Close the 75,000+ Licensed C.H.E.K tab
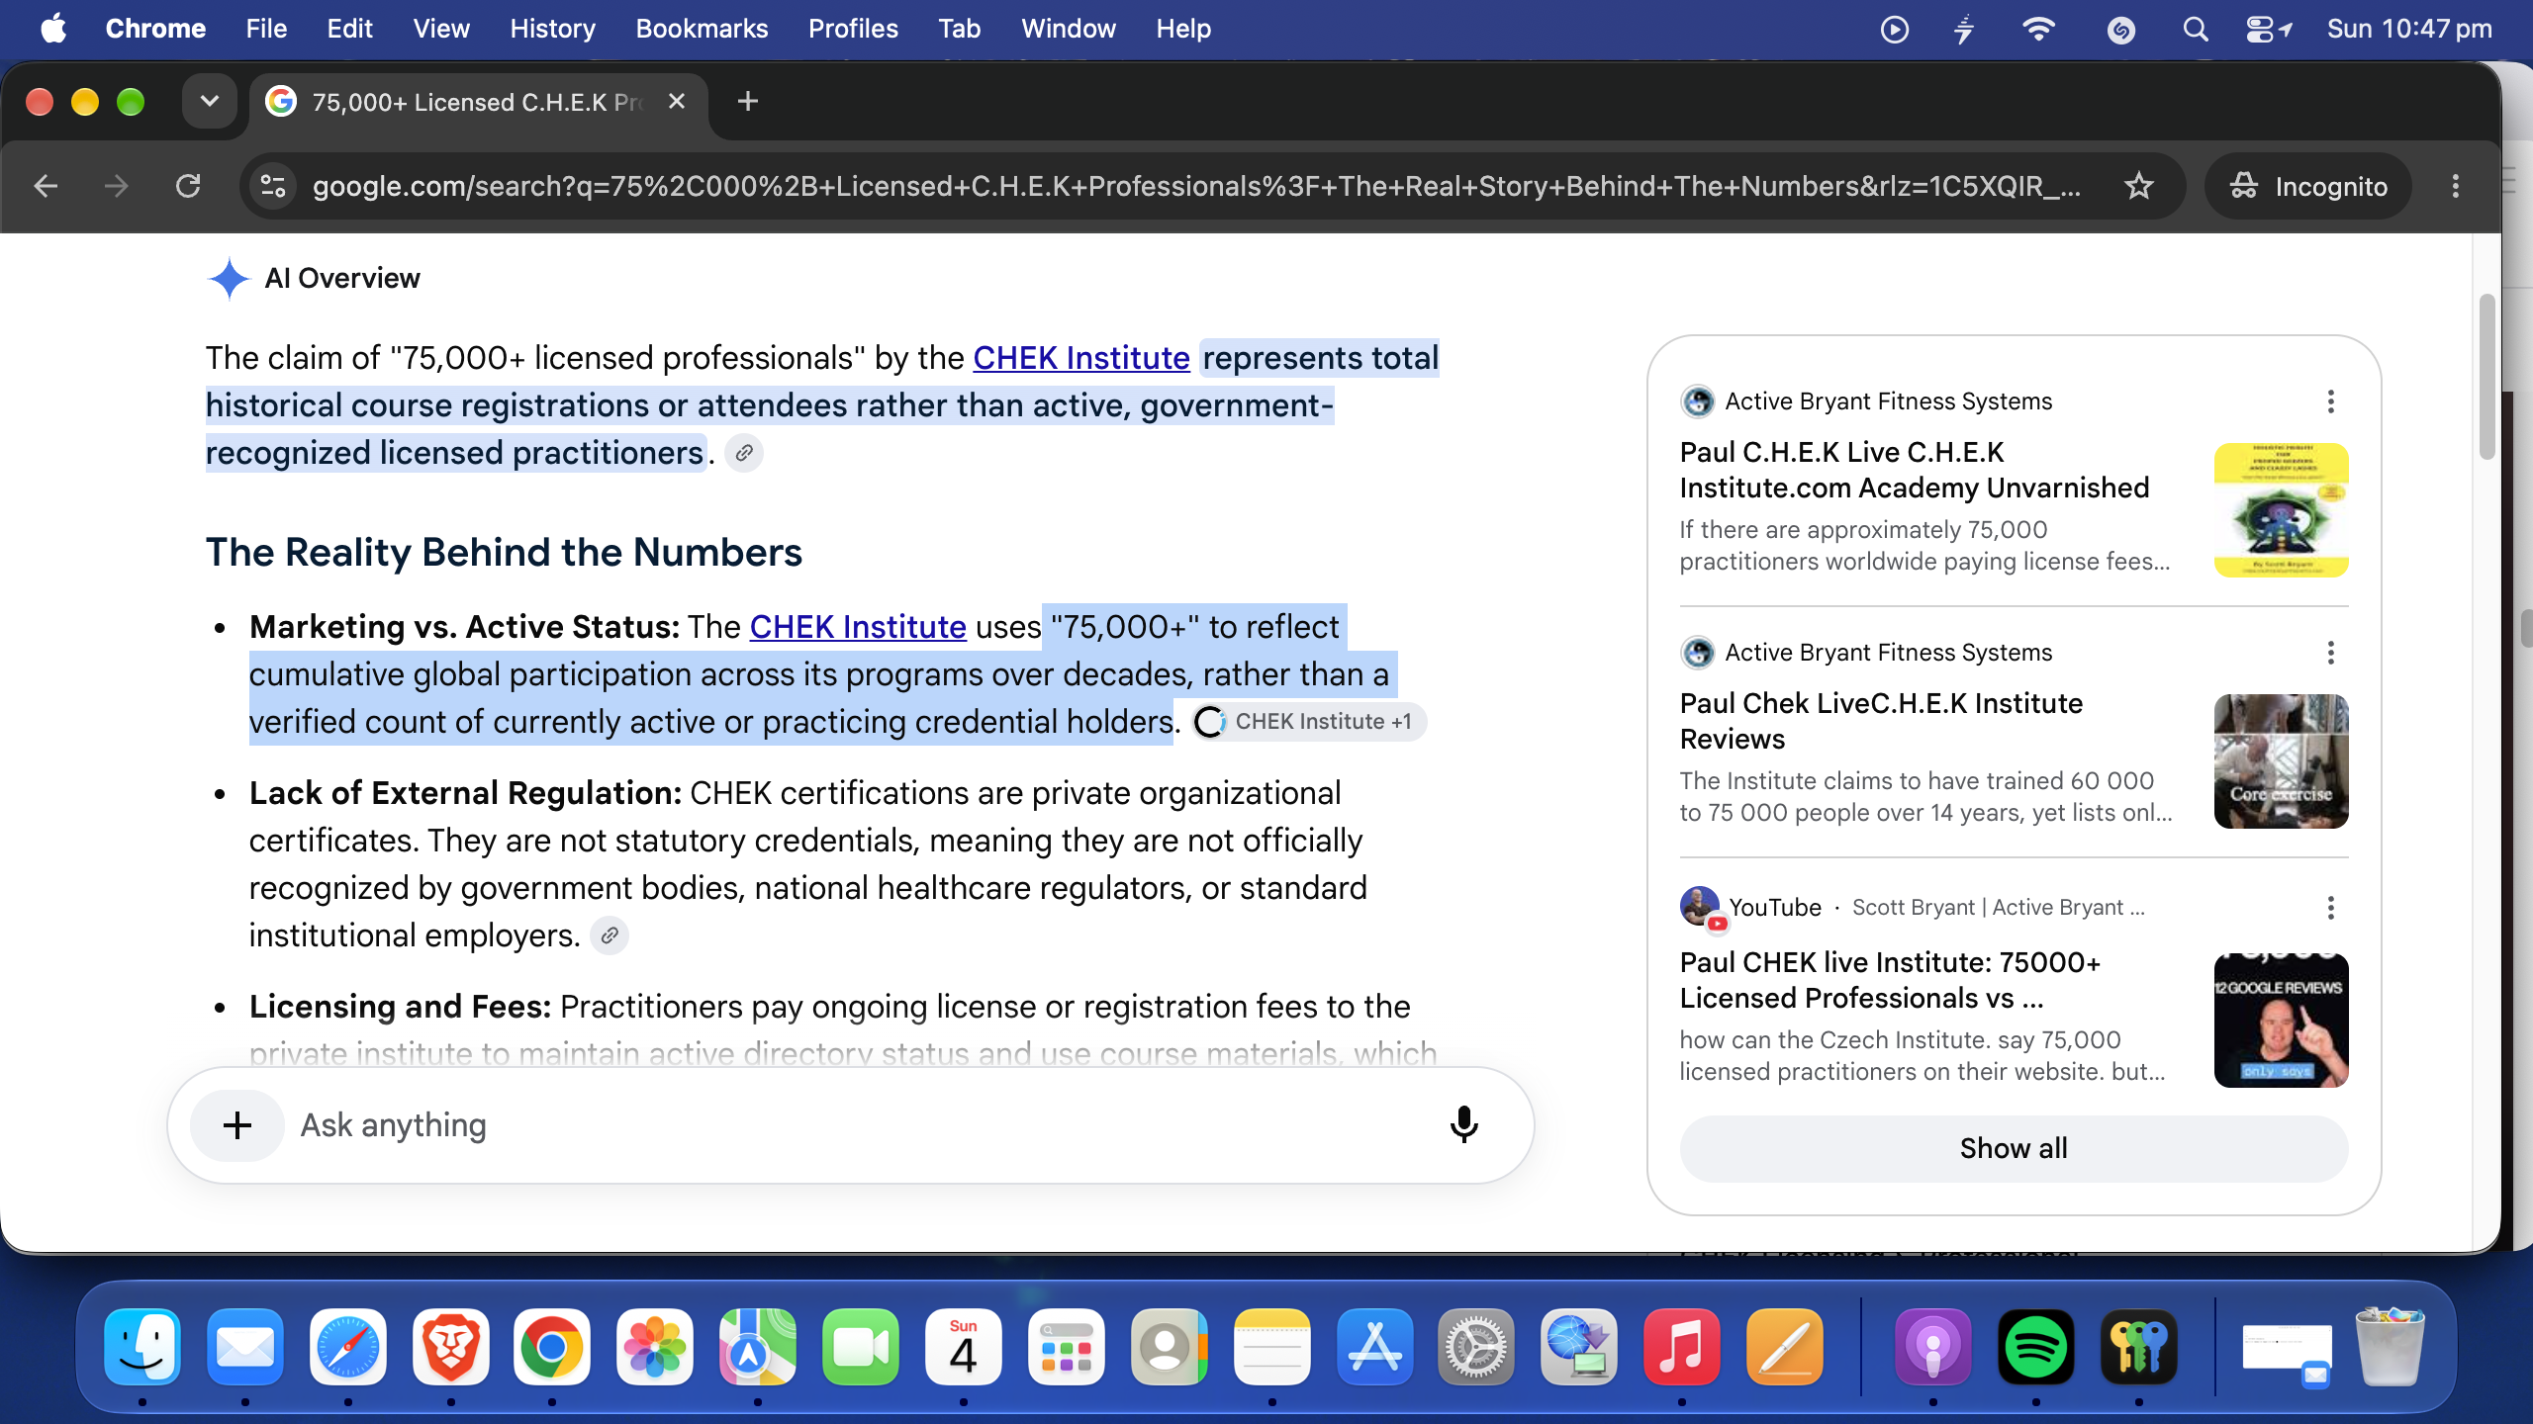This screenshot has width=2533, height=1424. [677, 102]
